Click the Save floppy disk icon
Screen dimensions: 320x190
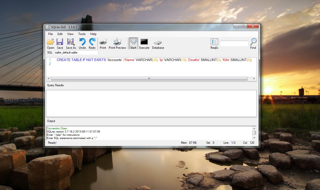(60, 42)
